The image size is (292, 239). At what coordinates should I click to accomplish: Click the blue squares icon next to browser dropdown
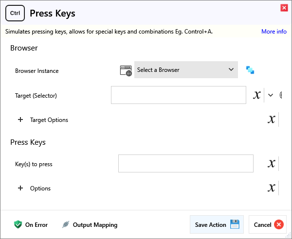250,70
